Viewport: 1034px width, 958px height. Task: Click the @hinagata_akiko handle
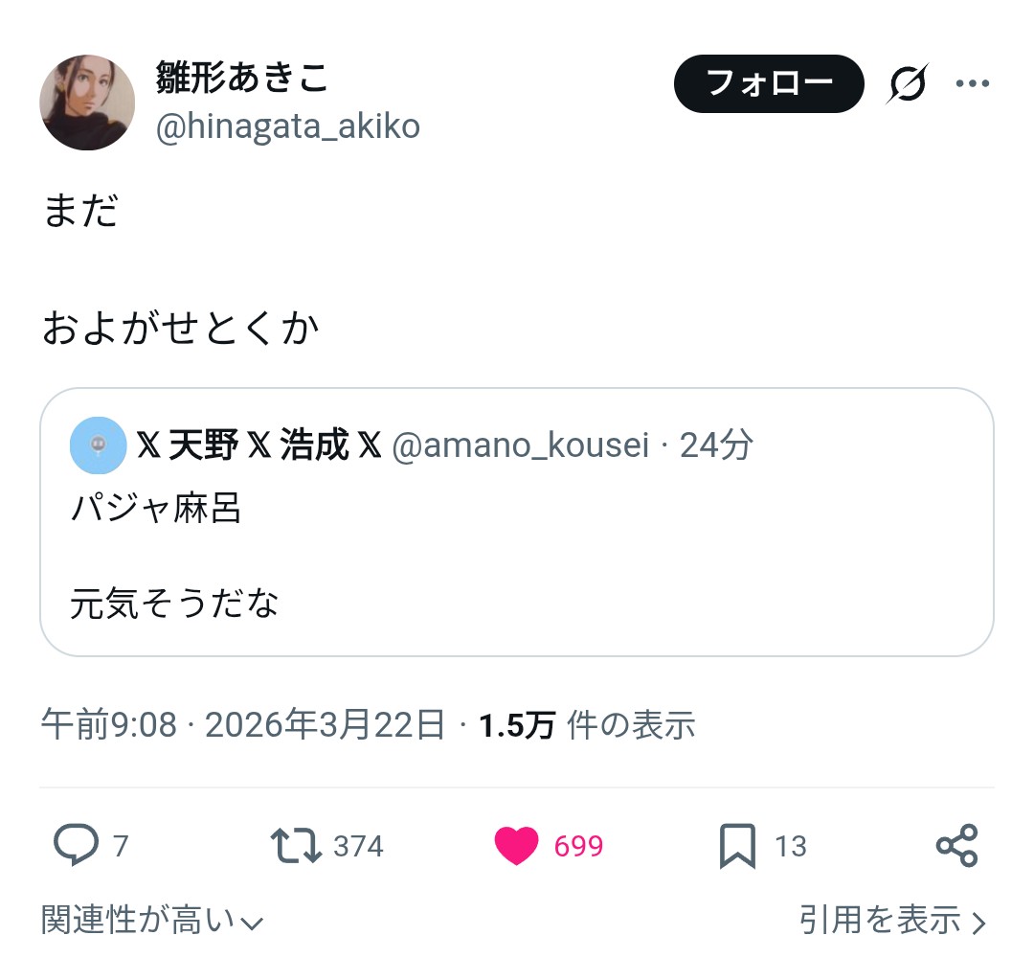click(x=287, y=127)
